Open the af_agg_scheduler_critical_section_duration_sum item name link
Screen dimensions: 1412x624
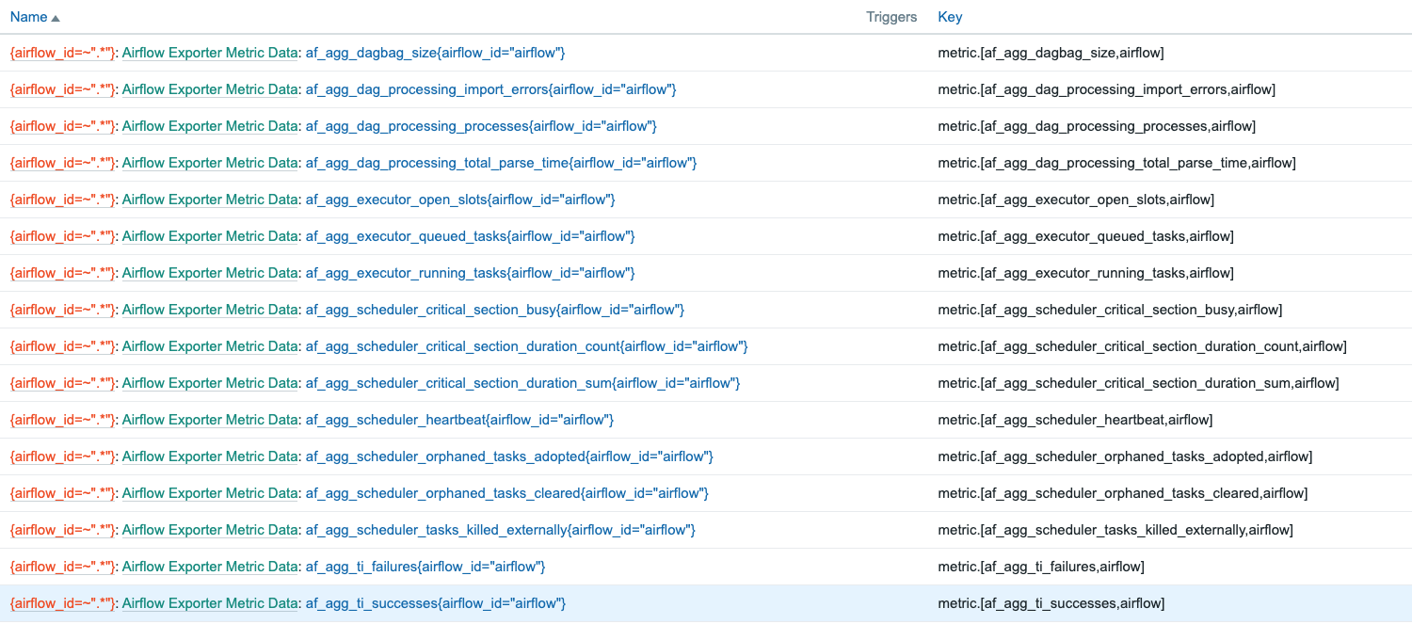click(522, 383)
